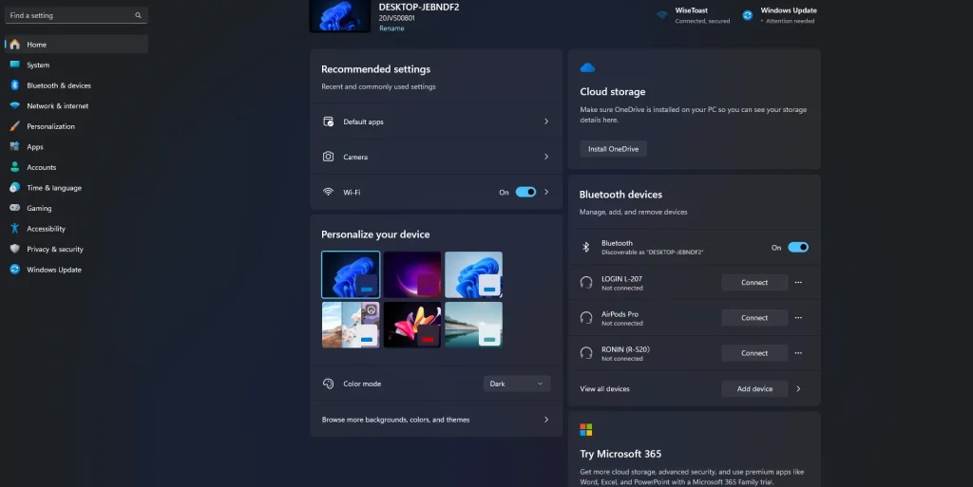Image resolution: width=973 pixels, height=487 pixels.
Task: Toggle the Wi-Fi switch off
Action: (525, 192)
